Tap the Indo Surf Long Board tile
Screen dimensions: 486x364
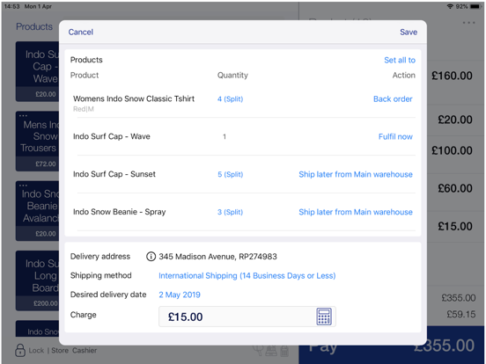coord(37,280)
